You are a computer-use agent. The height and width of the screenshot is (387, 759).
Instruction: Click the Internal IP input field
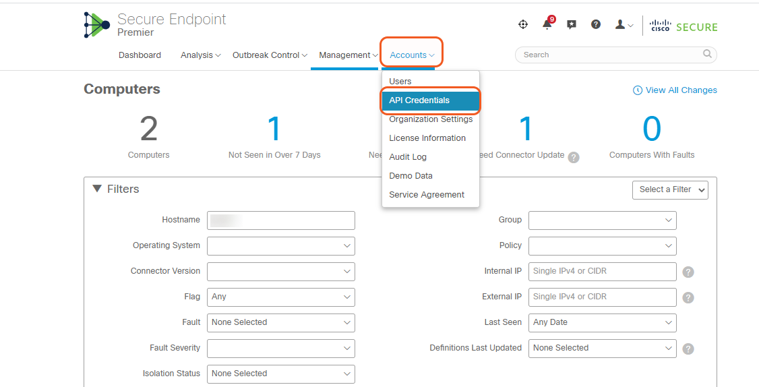(x=602, y=271)
